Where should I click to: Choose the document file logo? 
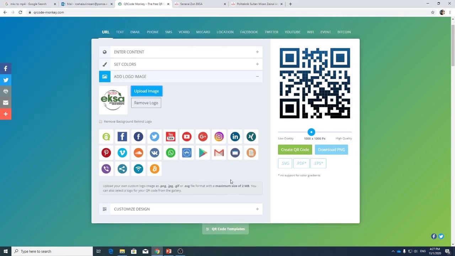coord(251,153)
